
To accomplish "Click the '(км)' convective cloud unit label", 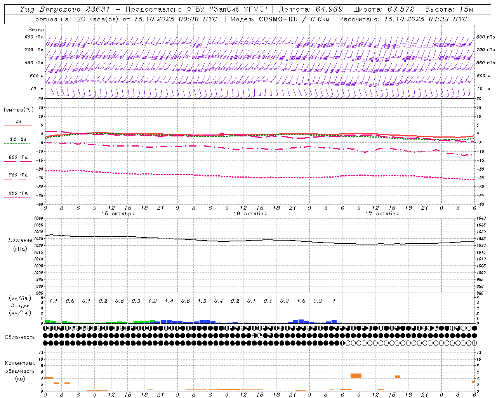I will tap(20, 379).
